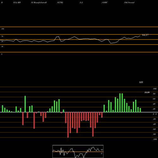Click the RSI axis label 70

2,36
